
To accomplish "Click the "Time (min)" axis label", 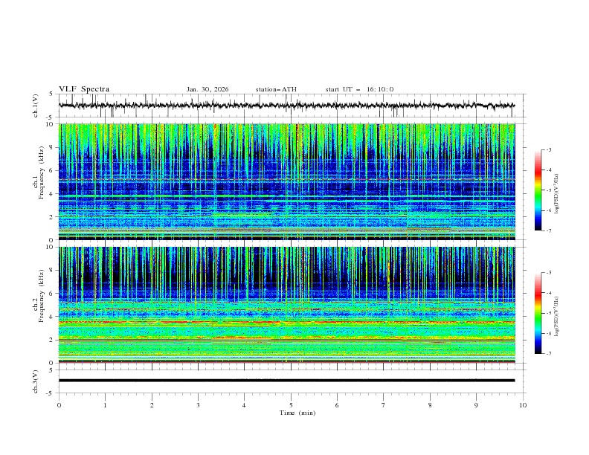I will point(297,413).
